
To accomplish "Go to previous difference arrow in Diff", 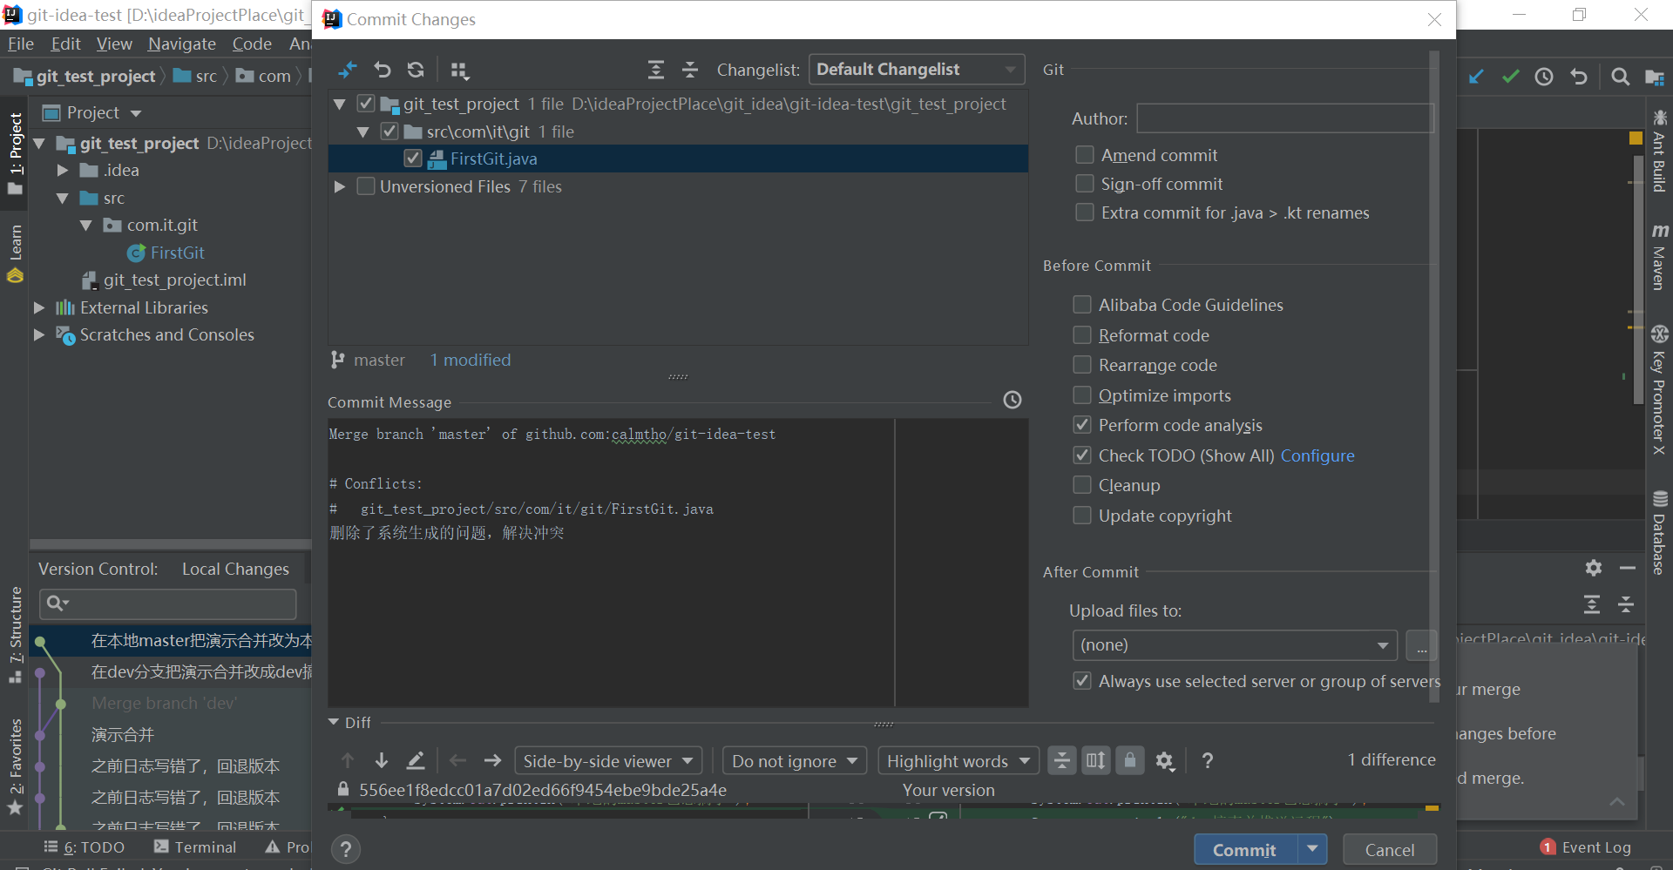I will tap(348, 760).
